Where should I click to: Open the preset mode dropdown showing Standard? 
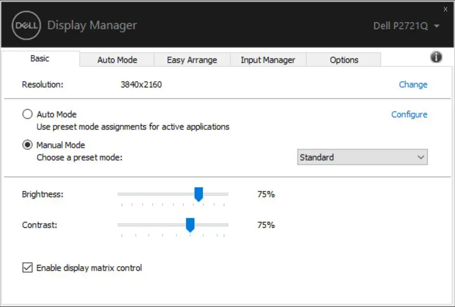click(362, 157)
